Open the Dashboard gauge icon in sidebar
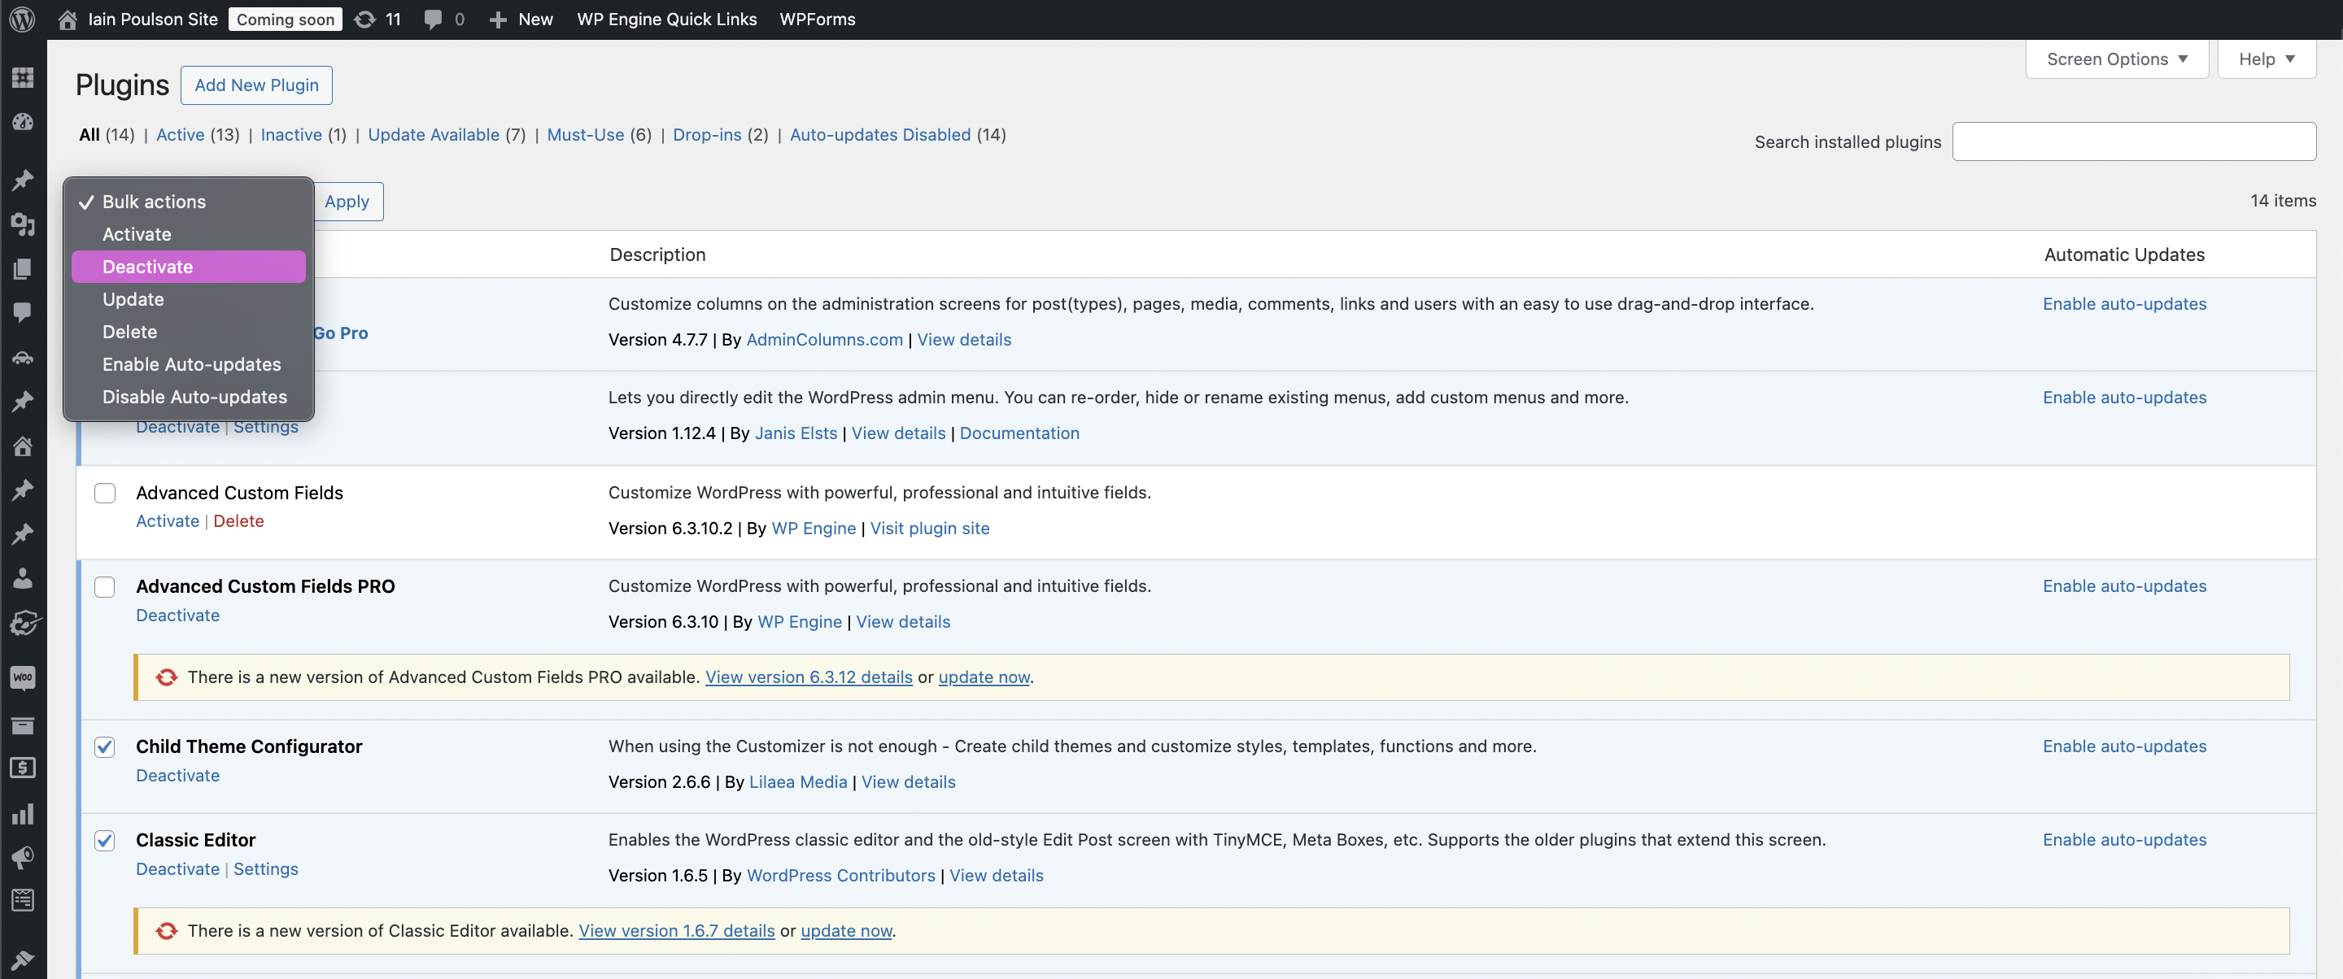This screenshot has height=979, width=2343. [x=23, y=122]
